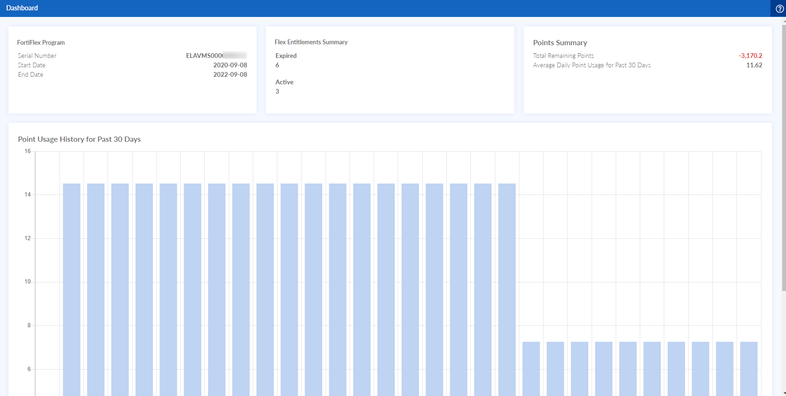Click the 2020-09-08 start date value
This screenshot has width=786, height=396.
230,65
